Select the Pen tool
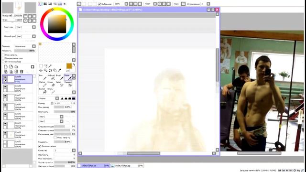The image size is (306, 172). pyautogui.click(x=43, y=77)
